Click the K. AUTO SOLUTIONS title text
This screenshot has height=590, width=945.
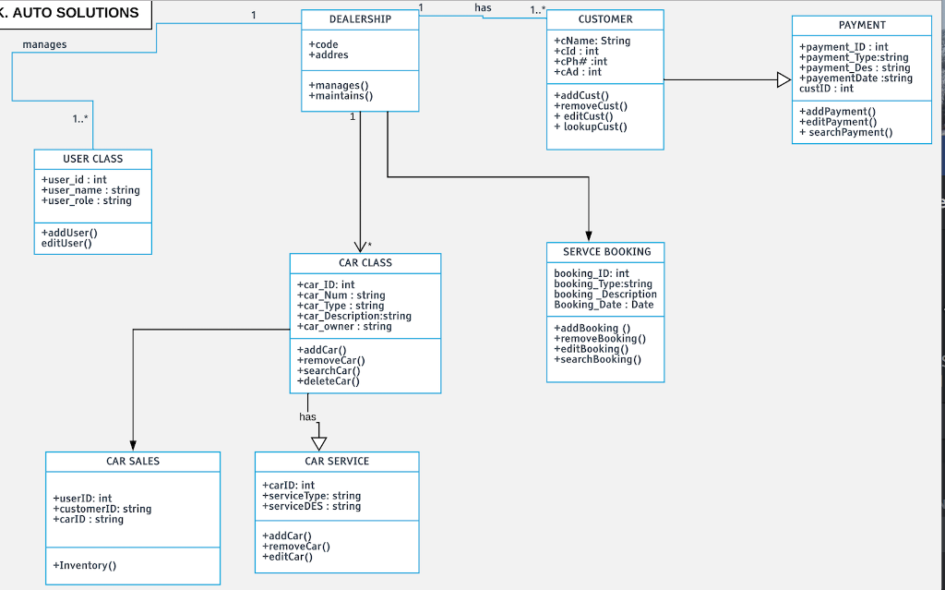pos(67,13)
